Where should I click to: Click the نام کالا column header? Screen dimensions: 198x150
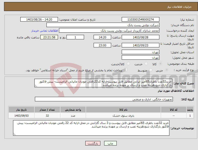coord(123,110)
